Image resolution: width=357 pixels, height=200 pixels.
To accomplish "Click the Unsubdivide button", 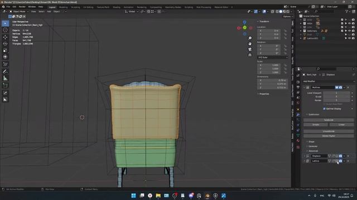I will (329, 131).
